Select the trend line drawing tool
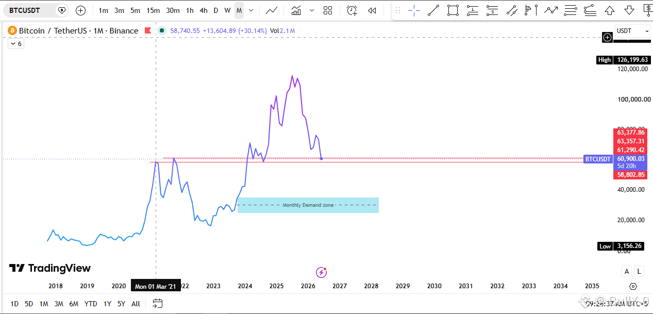This screenshot has width=653, height=314. [x=433, y=10]
